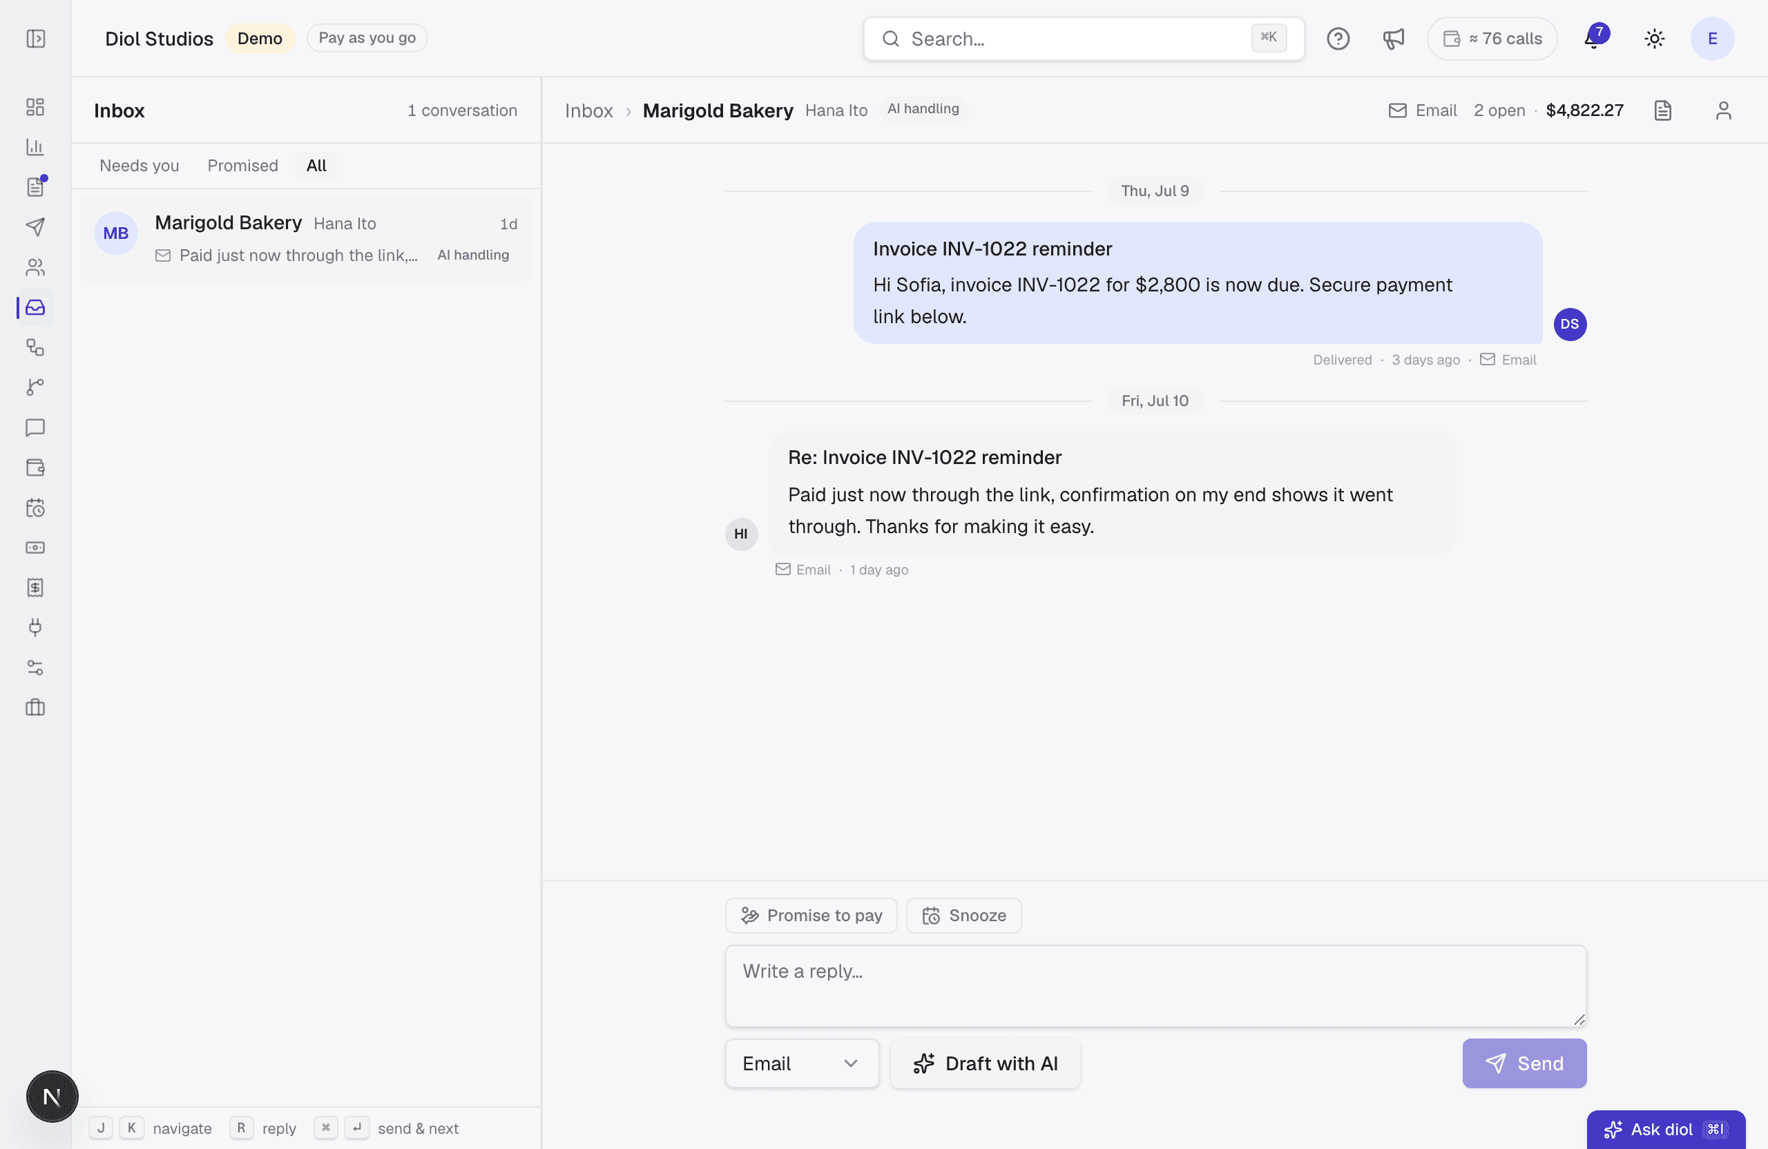Click in the Search field

[x=1083, y=39]
